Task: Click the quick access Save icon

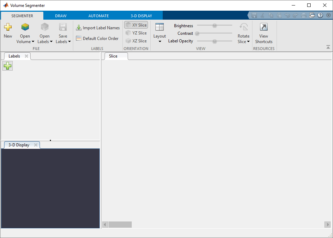Action: click(254, 15)
